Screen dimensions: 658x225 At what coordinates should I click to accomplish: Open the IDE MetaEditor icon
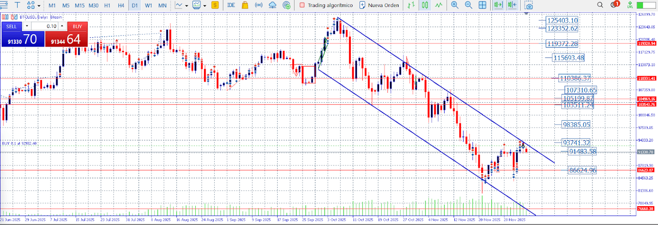pos(231,5)
